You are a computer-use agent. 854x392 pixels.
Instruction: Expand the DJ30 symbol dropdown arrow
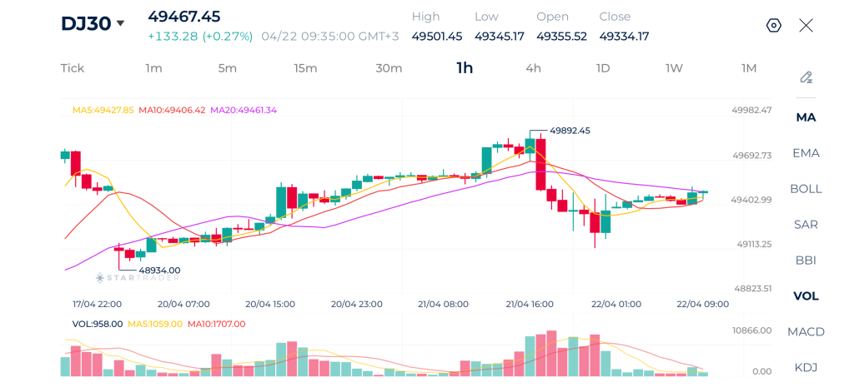click(x=120, y=23)
